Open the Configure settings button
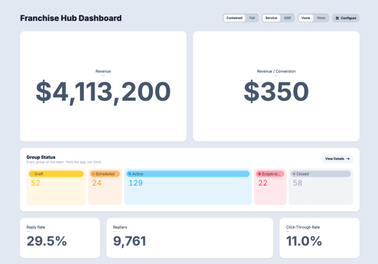Viewport: 378px width, 264px height. (x=346, y=18)
